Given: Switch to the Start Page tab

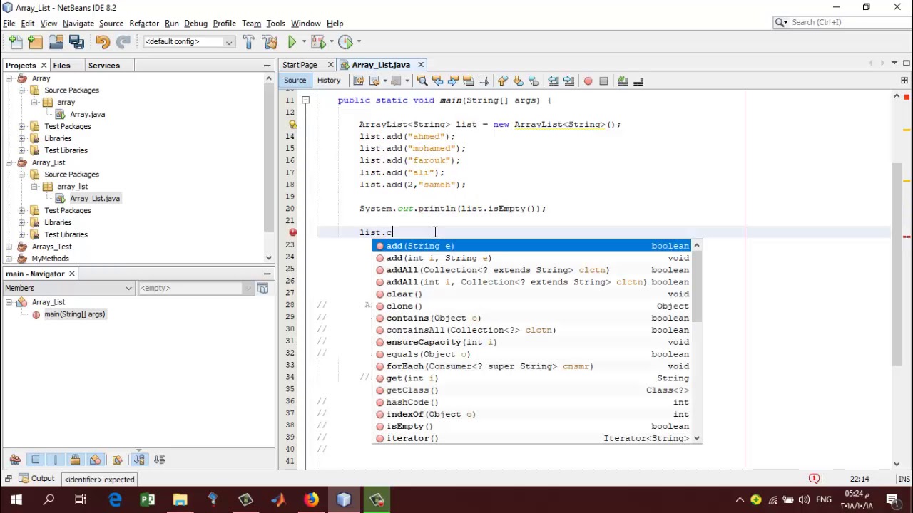Looking at the screenshot, I should (300, 65).
